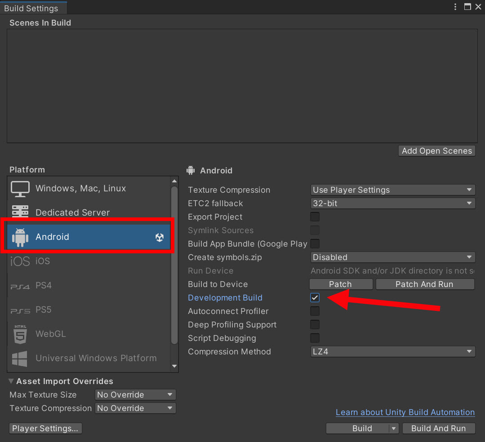Open Compression Method LZ4 dropdown
Viewport: 485px width, 442px height.
[392, 351]
